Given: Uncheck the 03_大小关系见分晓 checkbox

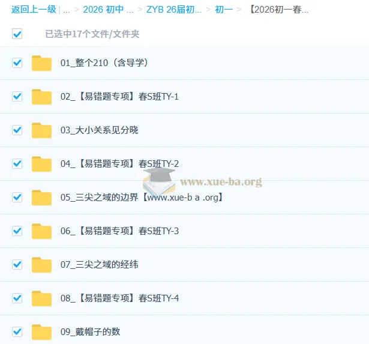Looking at the screenshot, I should pyautogui.click(x=17, y=130).
